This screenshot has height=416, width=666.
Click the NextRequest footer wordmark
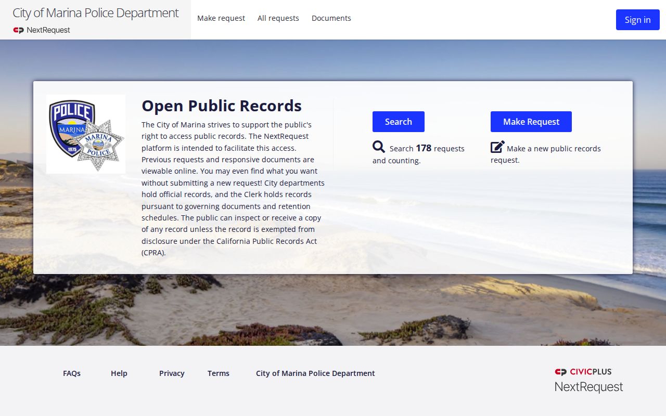(x=588, y=387)
